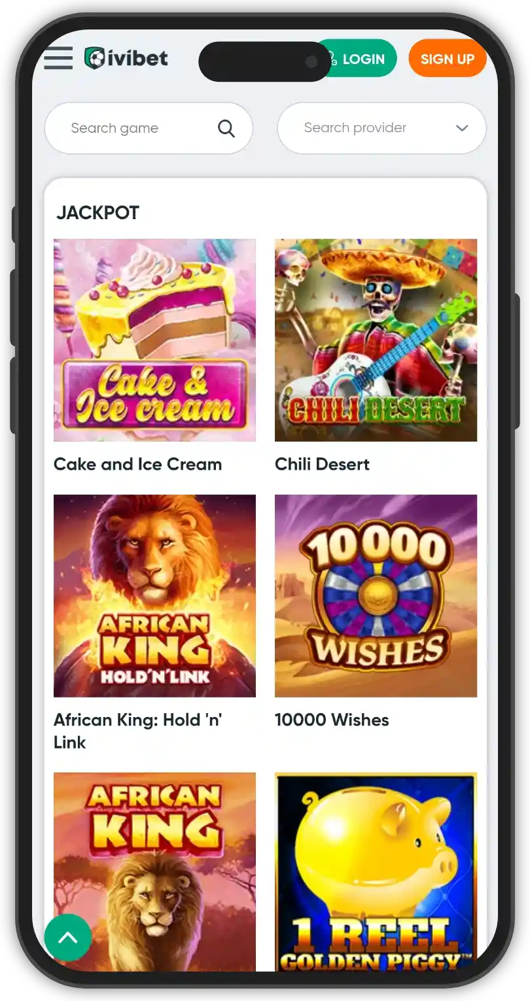Select the JACKPOT section heading
Screen dimensions: 530x1001
click(x=97, y=213)
